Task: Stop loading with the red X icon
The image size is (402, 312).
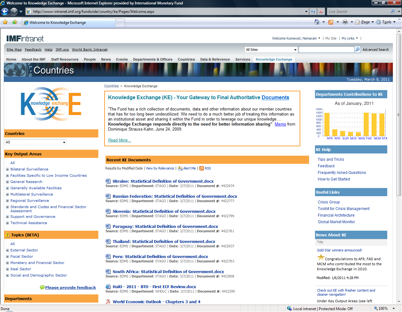Action: 321,12
